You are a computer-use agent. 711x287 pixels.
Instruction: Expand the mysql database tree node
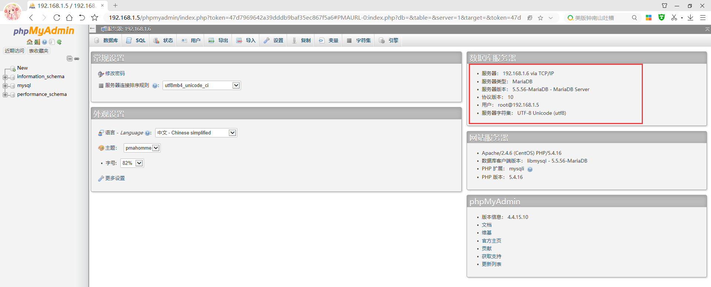click(5, 86)
